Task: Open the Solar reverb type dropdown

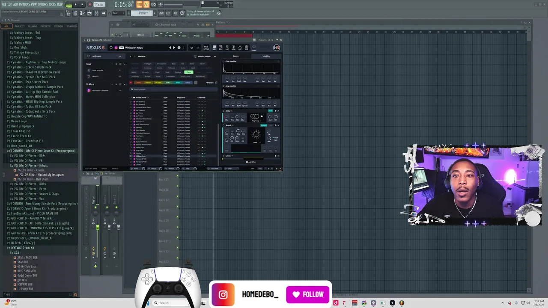Action: click(x=257, y=142)
